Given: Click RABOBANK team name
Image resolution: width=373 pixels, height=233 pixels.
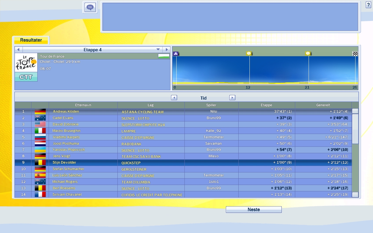Looking at the screenshot, I should click(131, 144).
